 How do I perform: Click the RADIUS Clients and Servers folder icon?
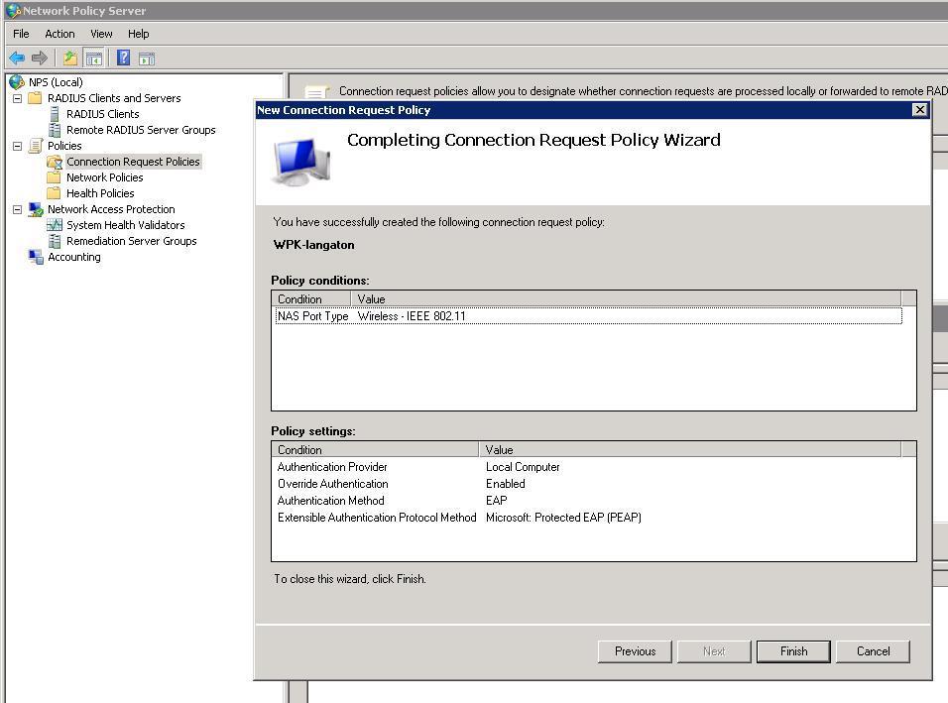(x=35, y=98)
